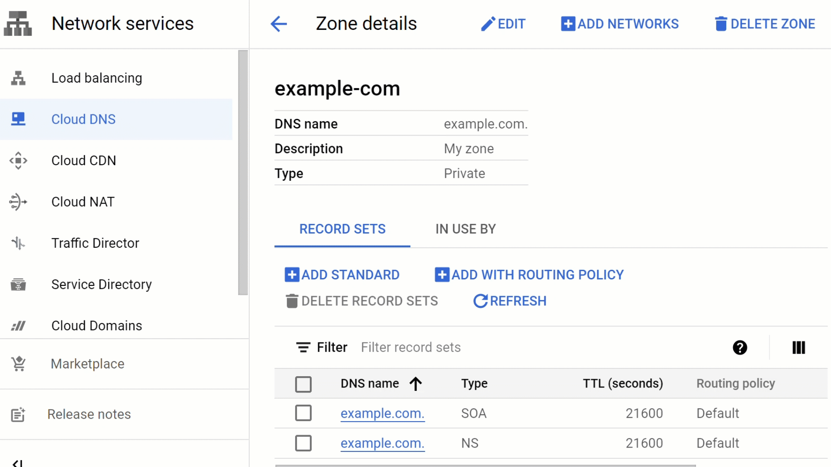This screenshot has height=467, width=831.
Task: Click ADD WITH ROUTING POLICY label
Action: click(x=538, y=275)
